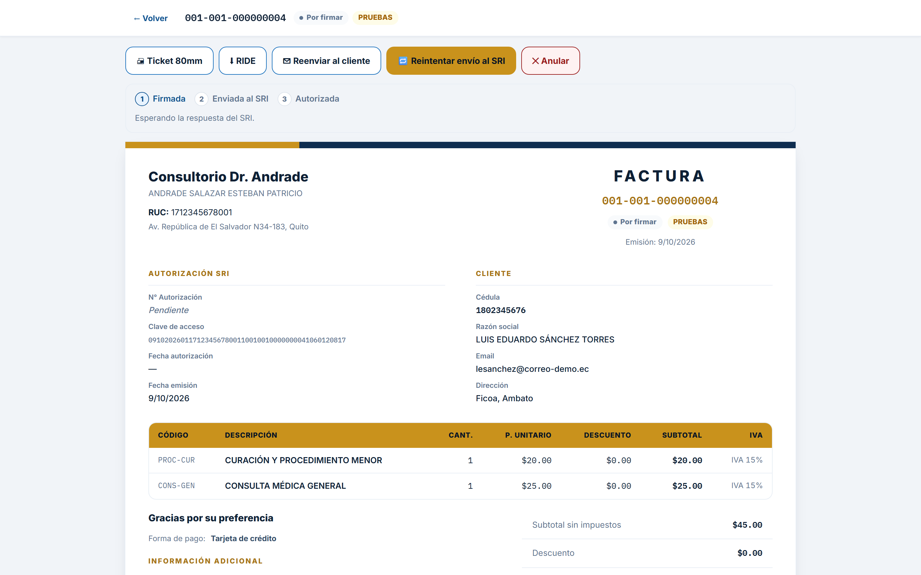The width and height of the screenshot is (921, 575).
Task: Go back with the Volver link
Action: click(151, 18)
